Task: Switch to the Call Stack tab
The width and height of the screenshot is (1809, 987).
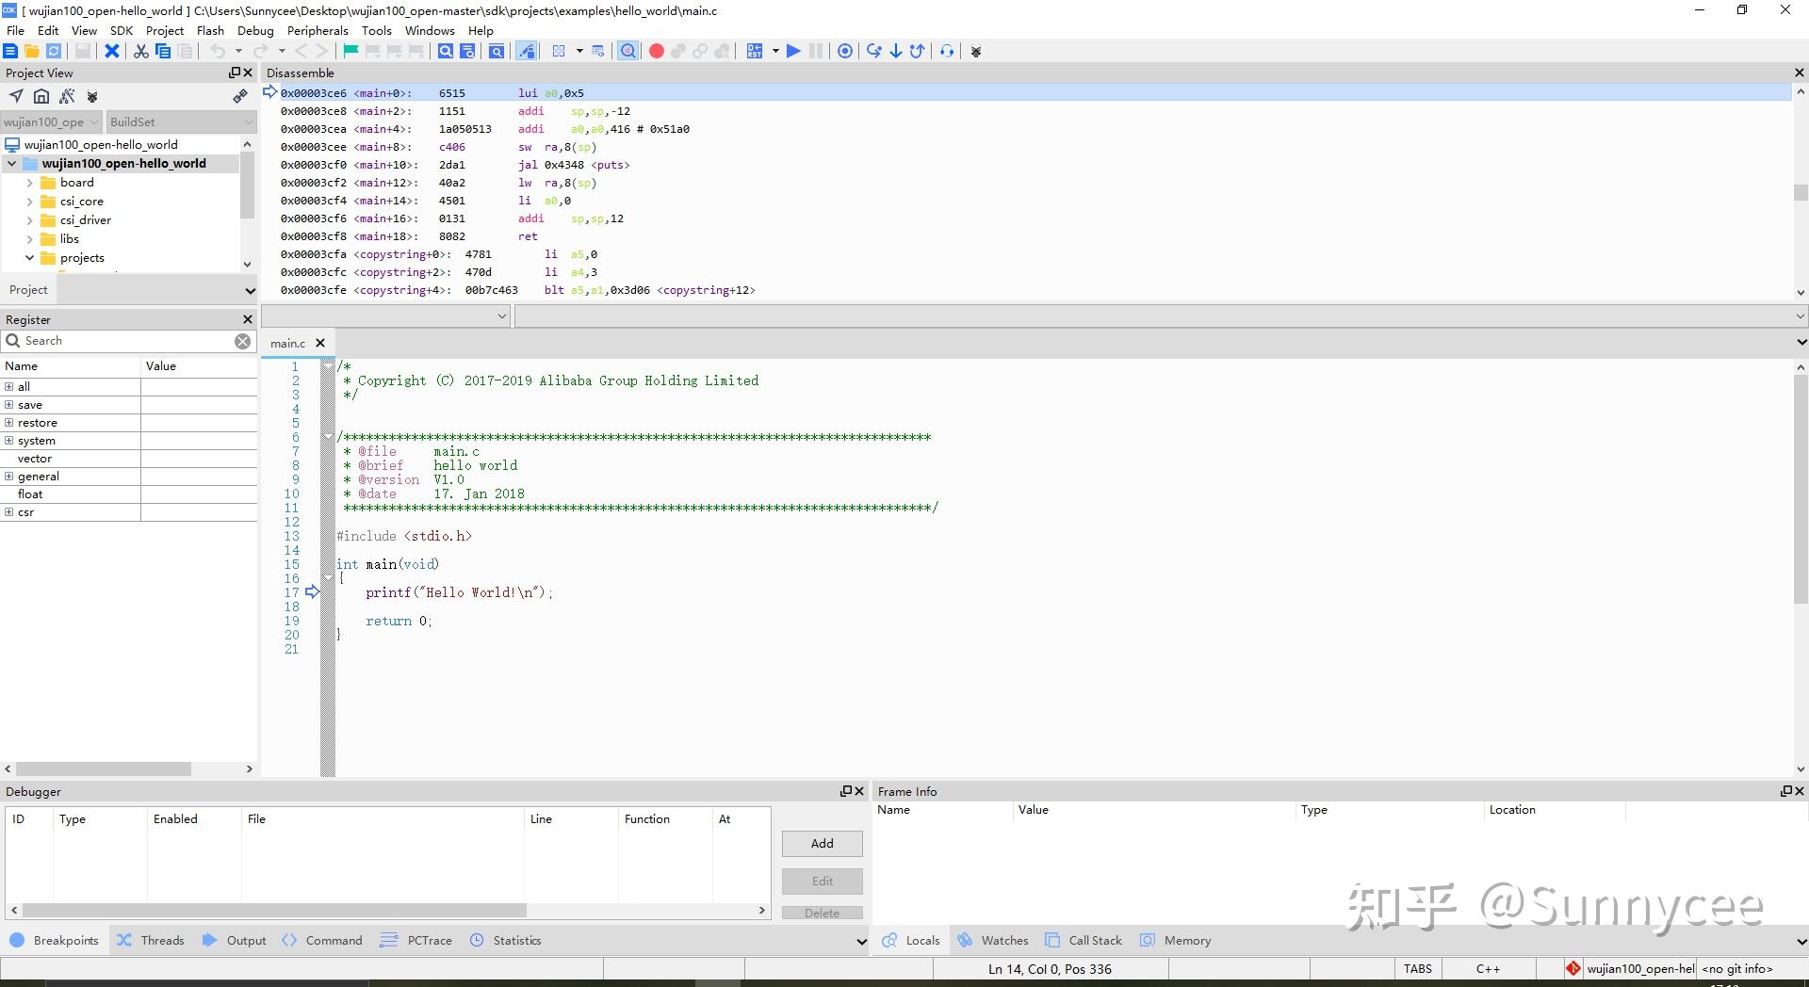Action: pos(1094,940)
